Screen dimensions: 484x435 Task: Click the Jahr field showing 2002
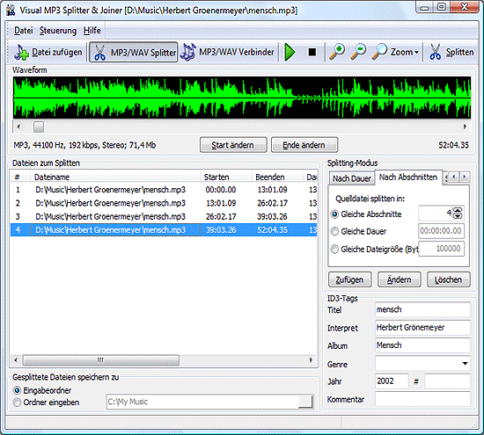point(392,381)
